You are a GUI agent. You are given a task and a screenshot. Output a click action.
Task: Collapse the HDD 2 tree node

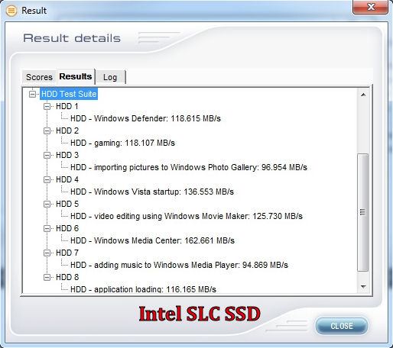click(x=47, y=131)
